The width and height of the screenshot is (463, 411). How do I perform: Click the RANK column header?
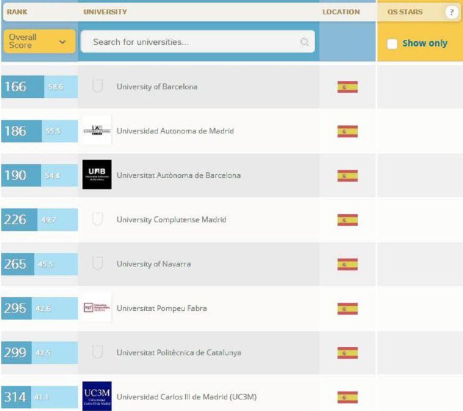click(17, 12)
